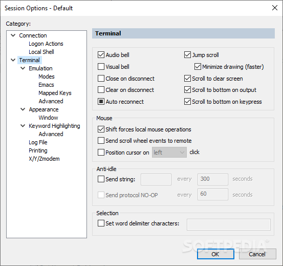The height and width of the screenshot is (266, 283).
Task: Toggle Scroll to bottom on keypress
Action: pyautogui.click(x=187, y=102)
